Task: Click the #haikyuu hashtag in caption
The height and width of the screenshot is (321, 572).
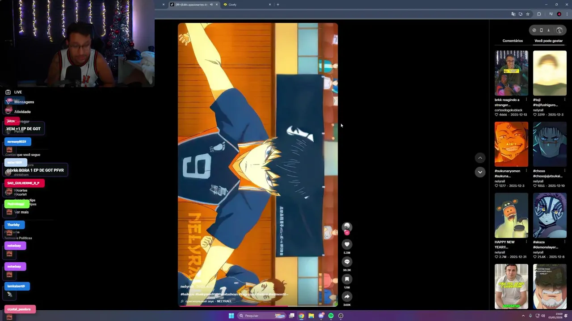Action: click(x=187, y=294)
